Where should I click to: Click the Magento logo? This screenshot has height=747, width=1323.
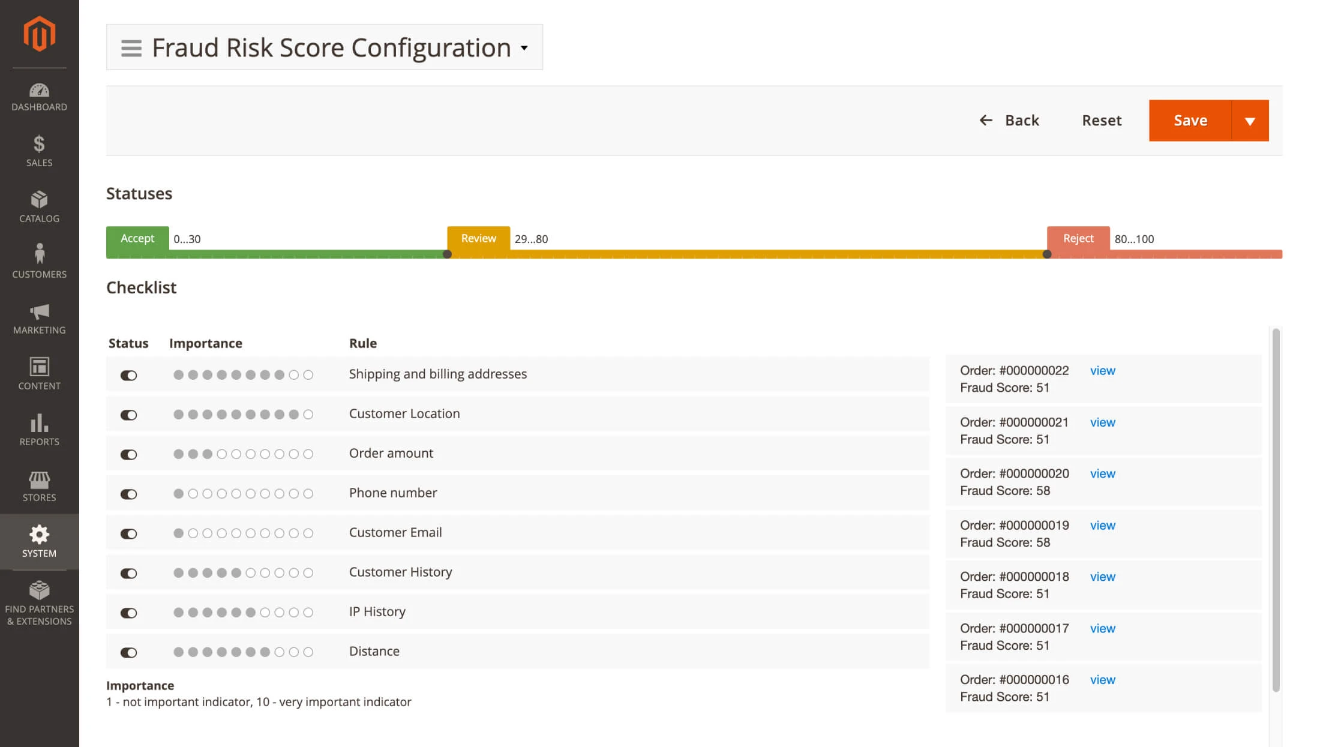coord(38,34)
